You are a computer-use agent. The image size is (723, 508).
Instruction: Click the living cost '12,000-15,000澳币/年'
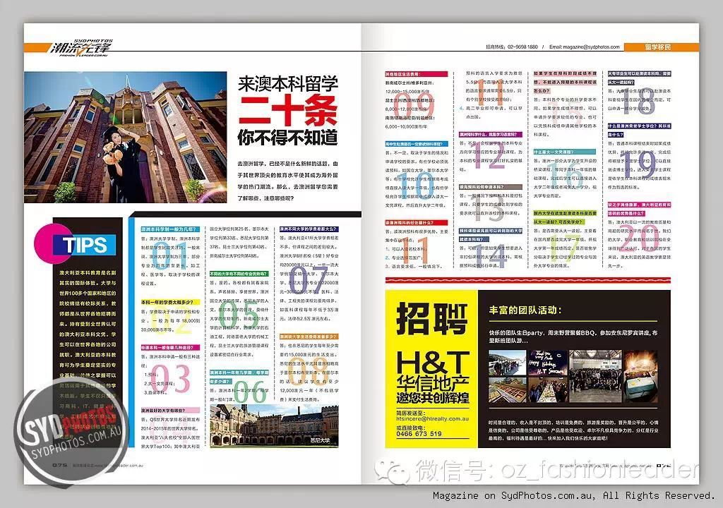[407, 91]
